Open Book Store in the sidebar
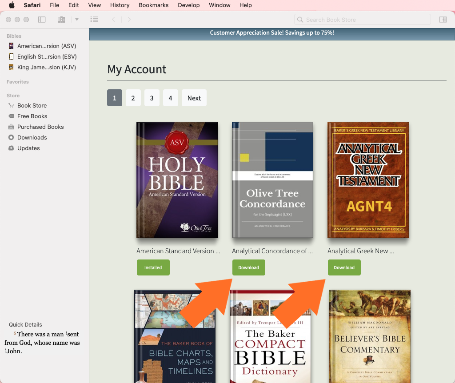This screenshot has width=455, height=383. point(32,105)
